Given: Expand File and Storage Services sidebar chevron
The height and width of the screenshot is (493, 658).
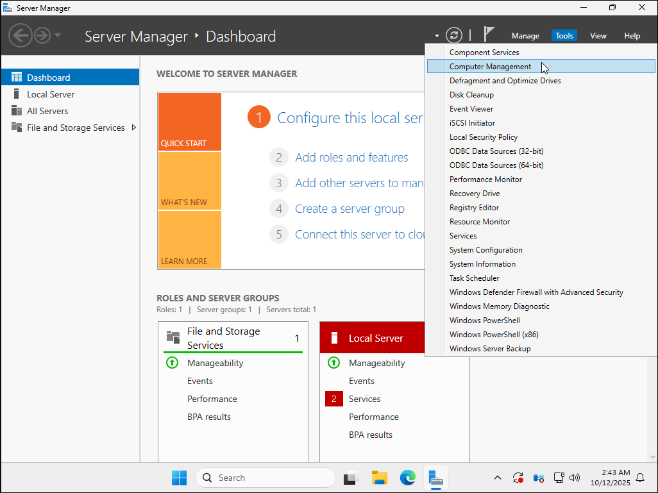Looking at the screenshot, I should tap(134, 128).
